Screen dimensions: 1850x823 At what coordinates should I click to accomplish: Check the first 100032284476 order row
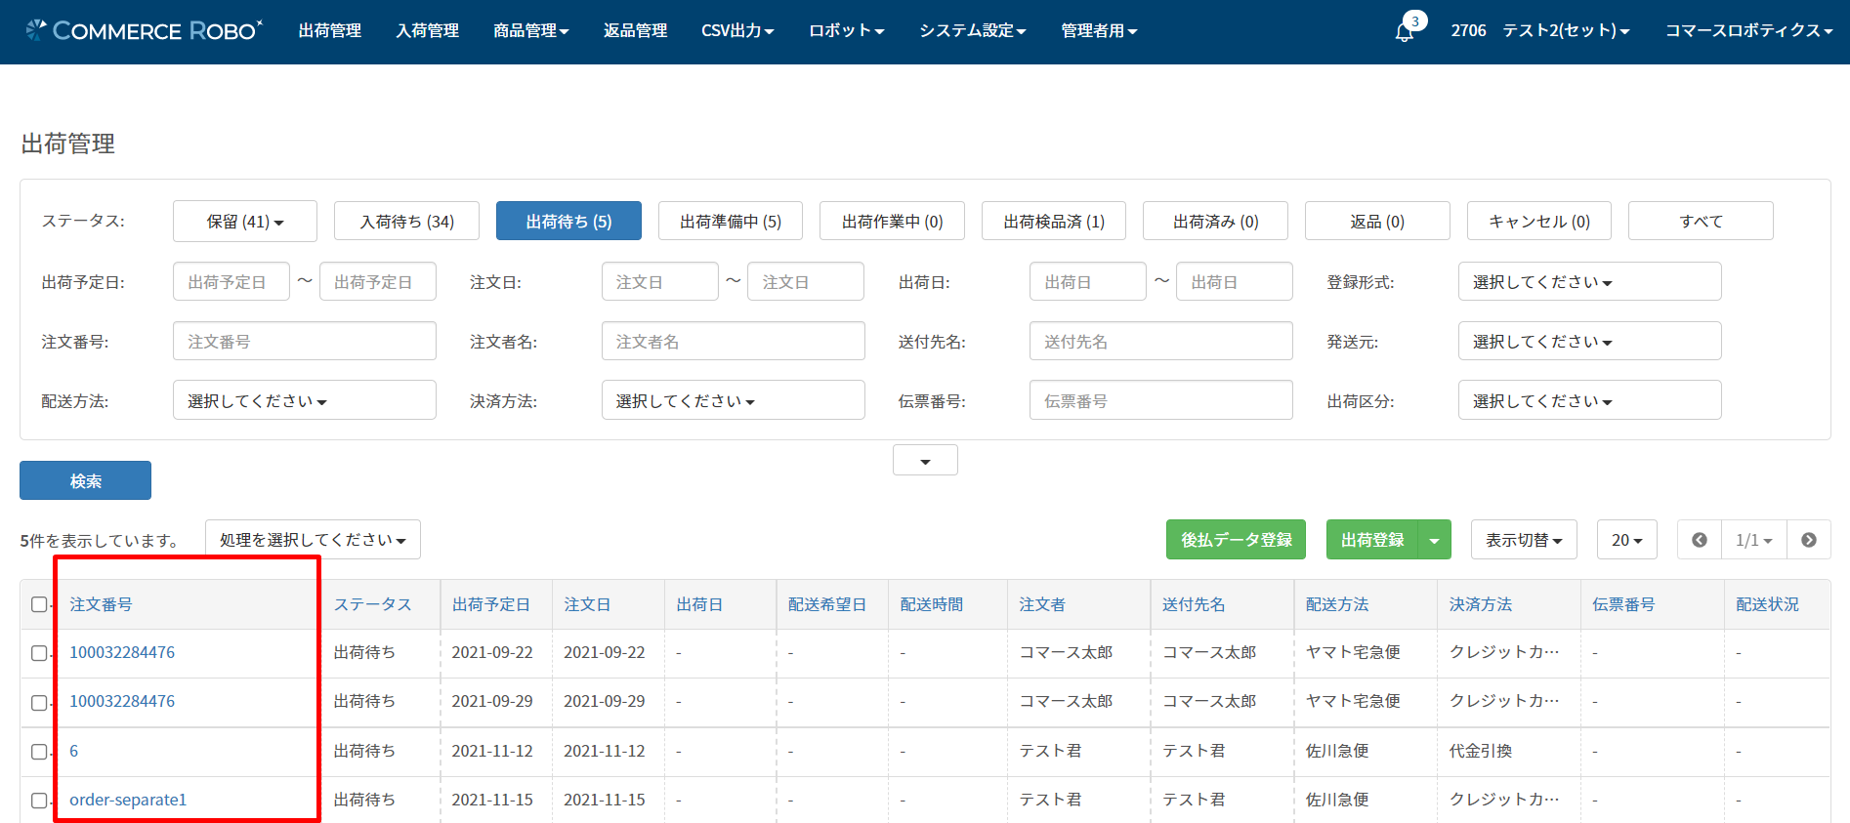click(x=39, y=653)
